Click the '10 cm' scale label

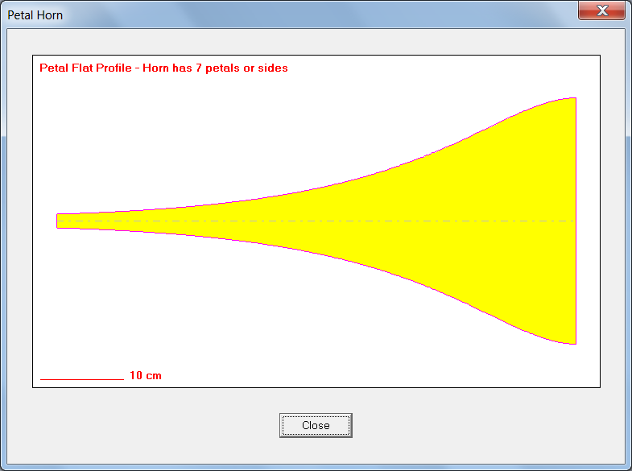click(146, 375)
